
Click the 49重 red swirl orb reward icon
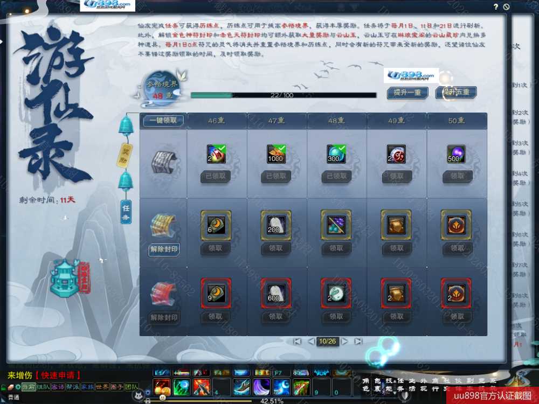tap(397, 154)
